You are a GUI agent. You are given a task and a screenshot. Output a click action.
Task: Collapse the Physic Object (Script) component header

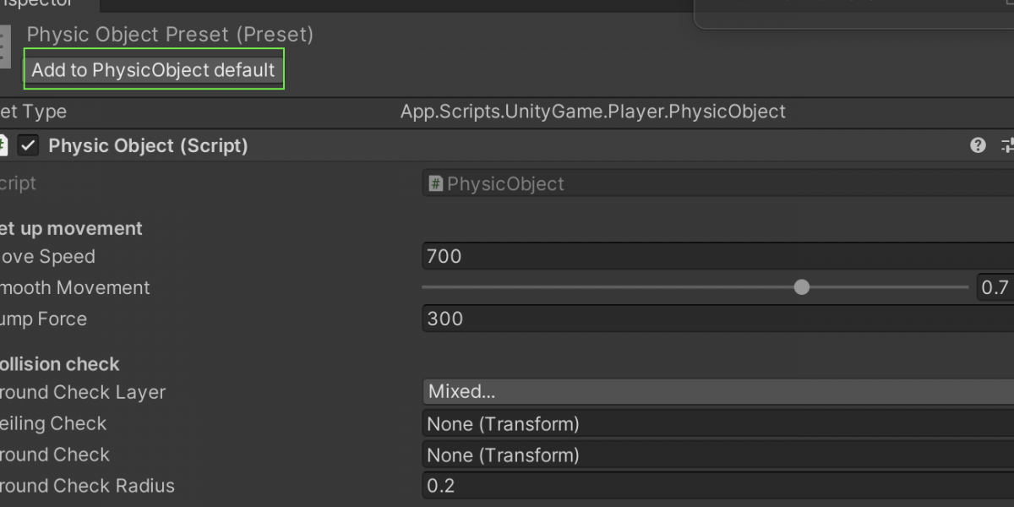coord(148,145)
